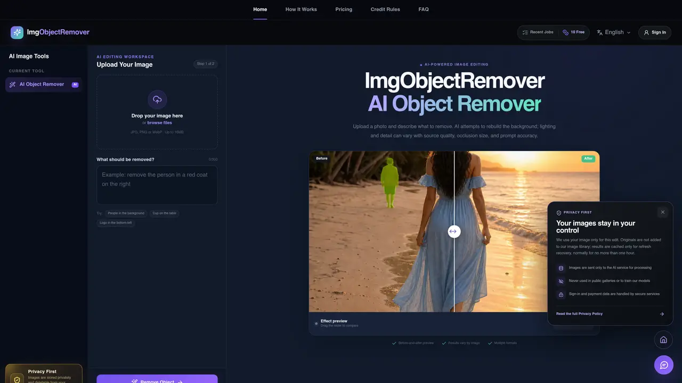Go to the Pricing tab
Screen dimensions: 682x383
pos(344,10)
